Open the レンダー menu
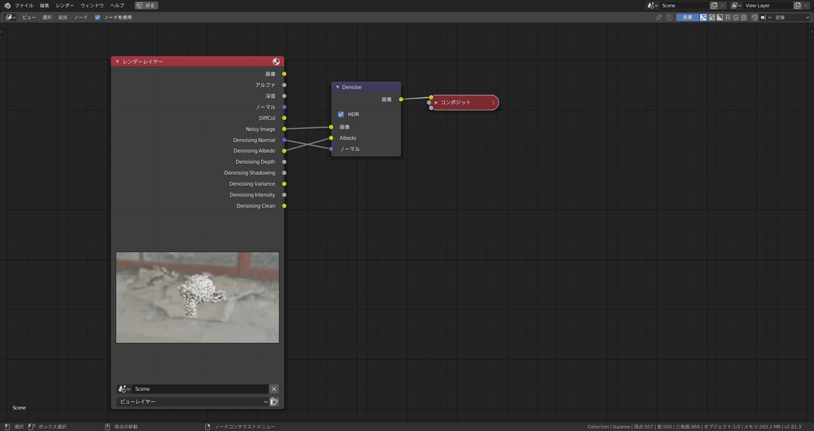The width and height of the screenshot is (814, 431). tap(65, 5)
